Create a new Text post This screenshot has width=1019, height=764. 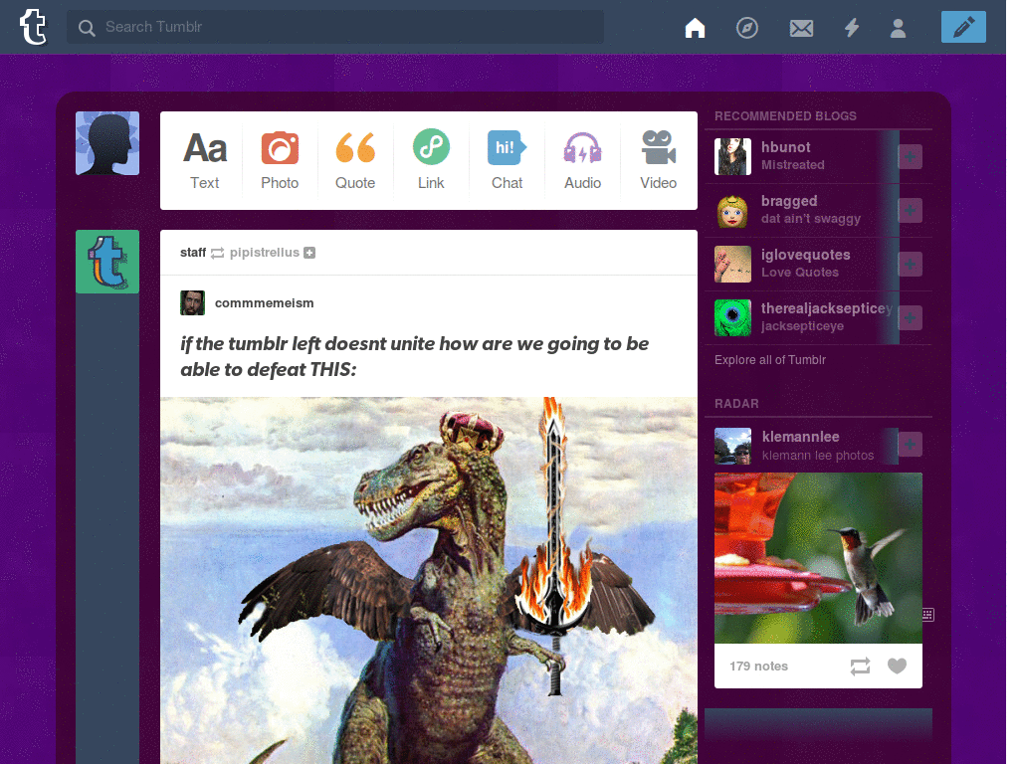[x=205, y=160]
